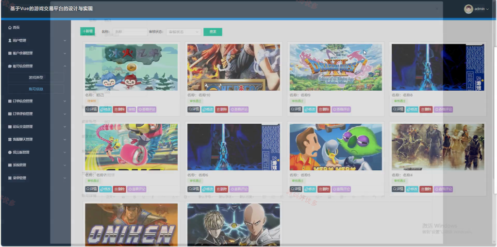497x247 pixels.
Task: Click 修改 pencil on 名称9 card
Action: click(x=310, y=109)
